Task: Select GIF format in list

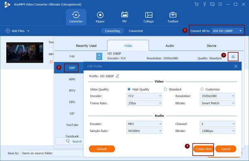Action: pyautogui.click(x=72, y=114)
